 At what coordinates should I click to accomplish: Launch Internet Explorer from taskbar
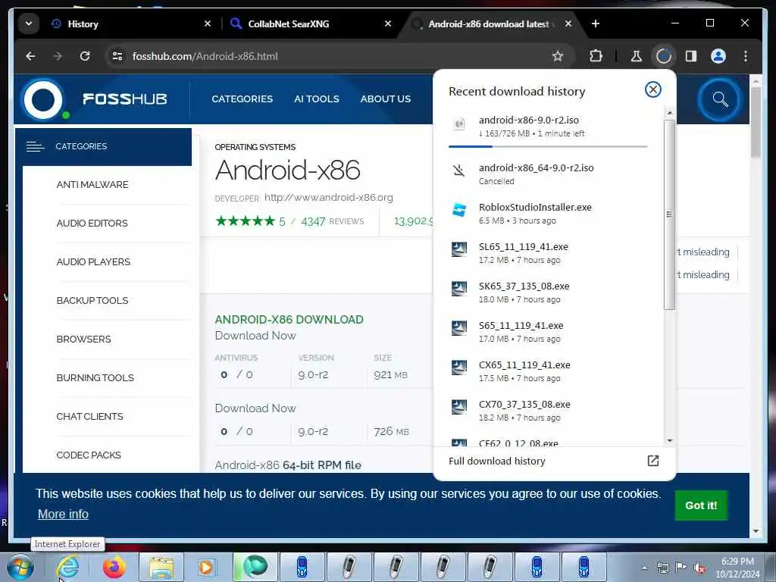click(67, 567)
